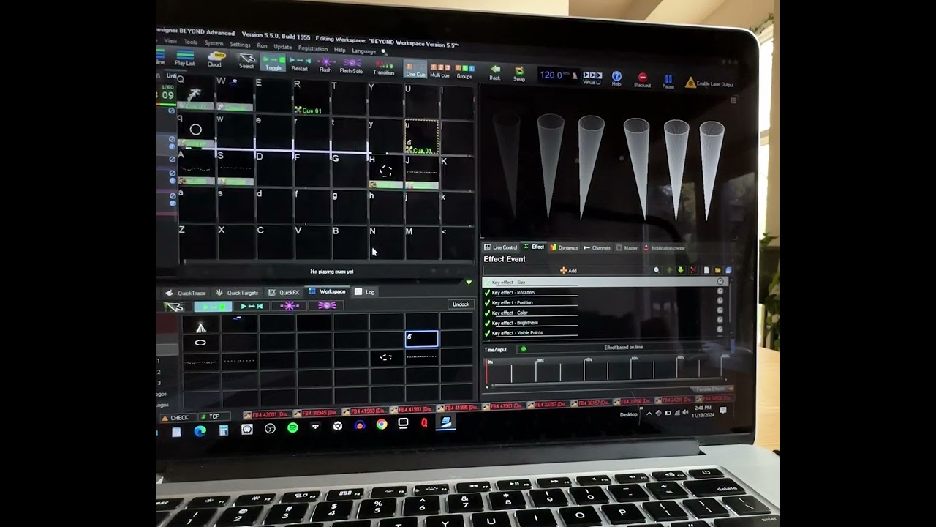Open the Settings menu
Image resolution: width=936 pixels, height=527 pixels.
240,45
